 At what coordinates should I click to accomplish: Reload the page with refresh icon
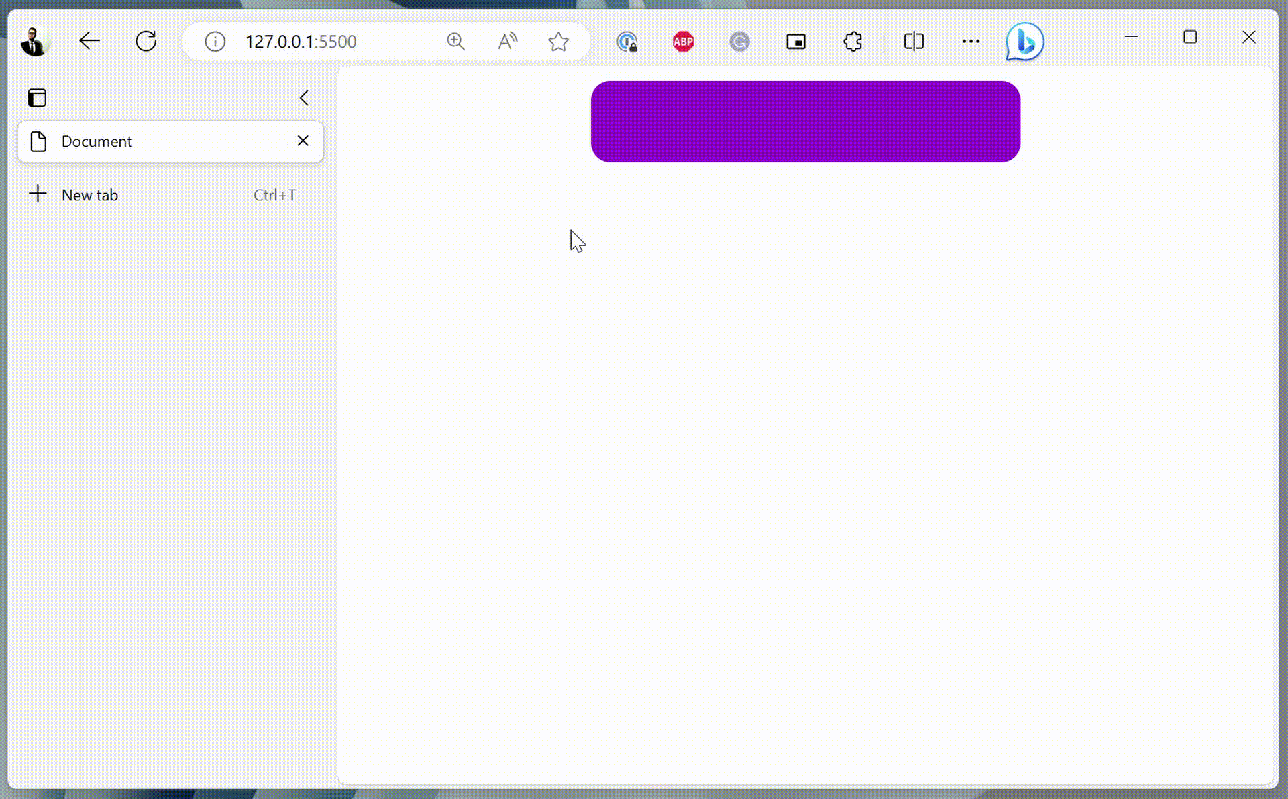146,42
